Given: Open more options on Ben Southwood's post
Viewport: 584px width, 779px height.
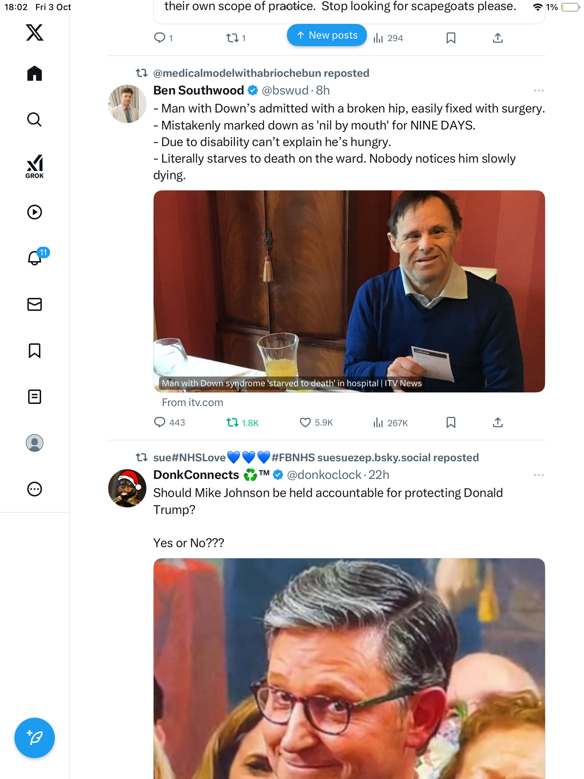Looking at the screenshot, I should [539, 91].
